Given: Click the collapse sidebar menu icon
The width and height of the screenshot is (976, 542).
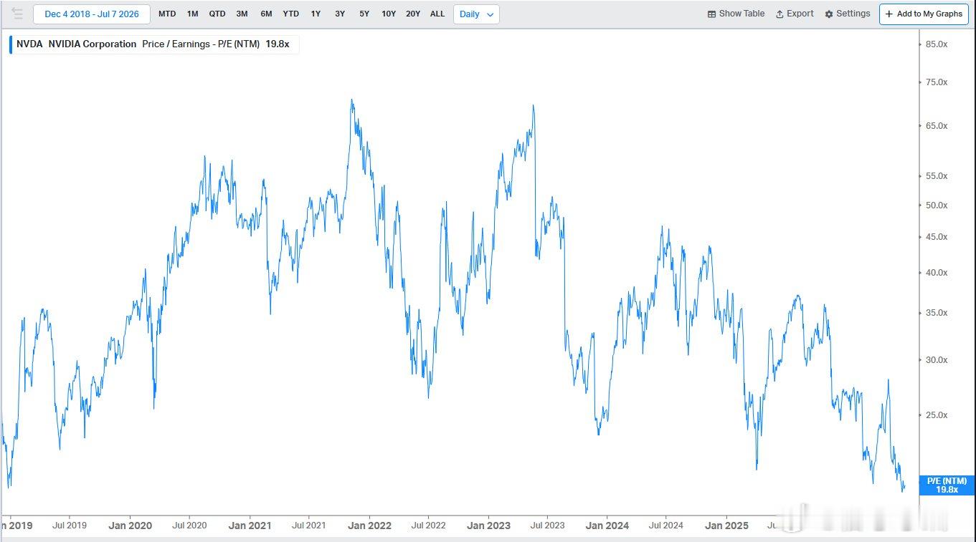Looking at the screenshot, I should click(16, 14).
